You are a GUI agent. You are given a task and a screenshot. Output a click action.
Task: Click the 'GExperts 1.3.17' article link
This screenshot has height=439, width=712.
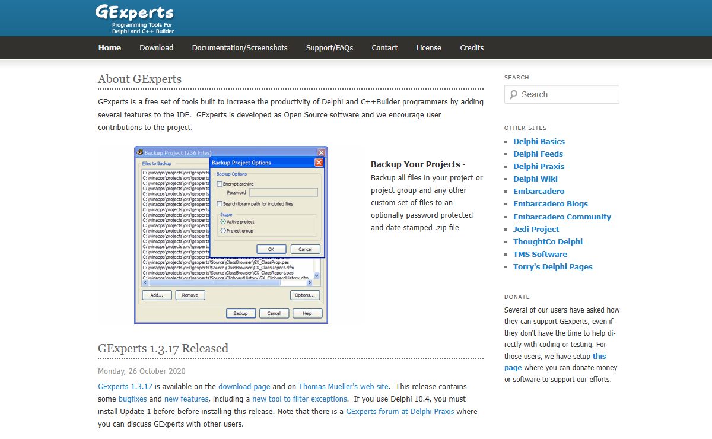(x=125, y=386)
